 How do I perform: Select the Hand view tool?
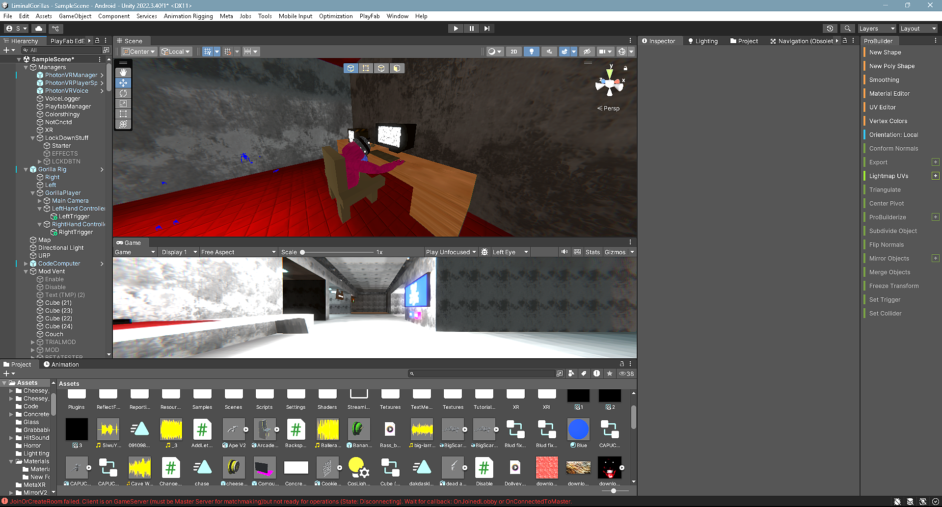pos(123,73)
